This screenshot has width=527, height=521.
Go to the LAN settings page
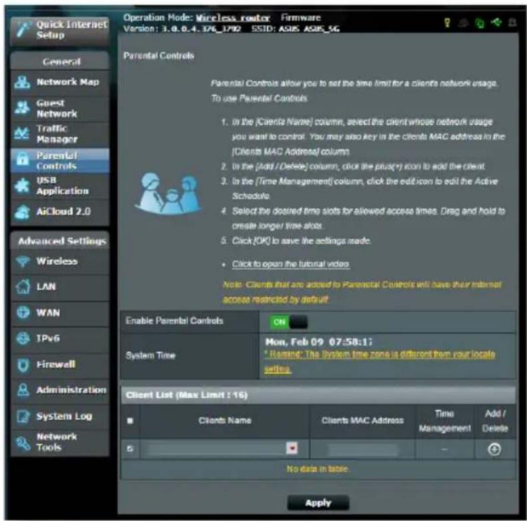pyautogui.click(x=60, y=286)
